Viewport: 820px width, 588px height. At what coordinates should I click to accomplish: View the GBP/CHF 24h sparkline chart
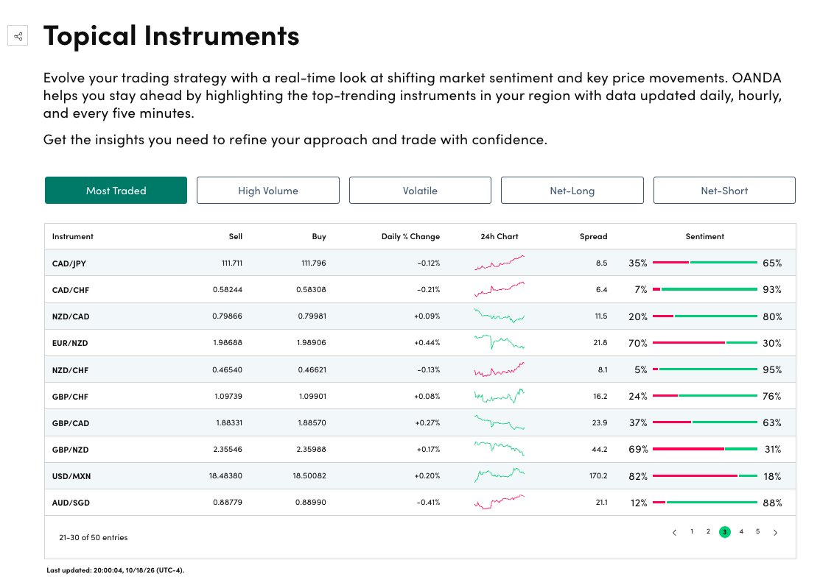[500, 396]
